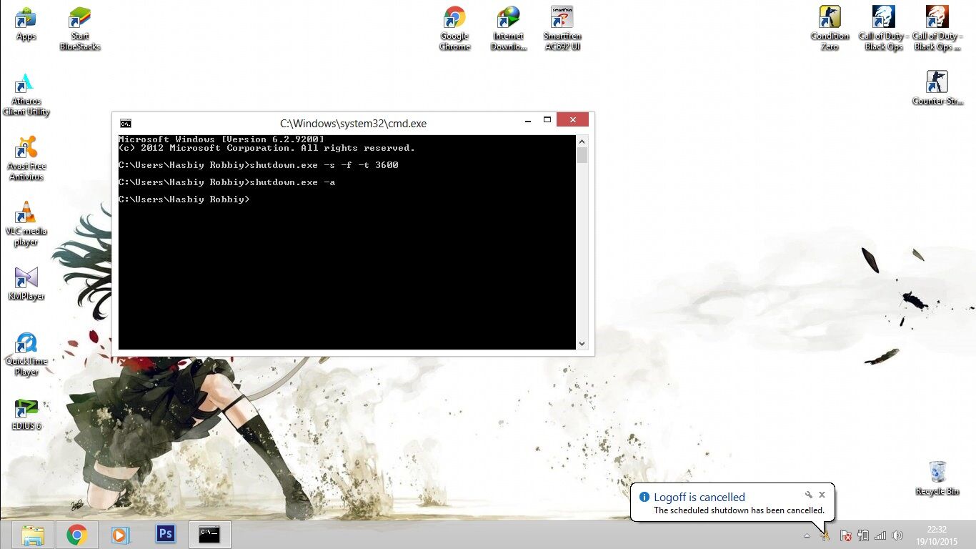Select QuickTime Player desktop shortcut
Screen dimensions: 976x549
coord(26,354)
